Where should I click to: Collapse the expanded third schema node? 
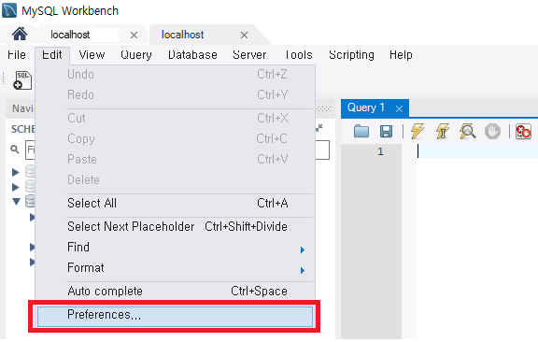tap(16, 201)
